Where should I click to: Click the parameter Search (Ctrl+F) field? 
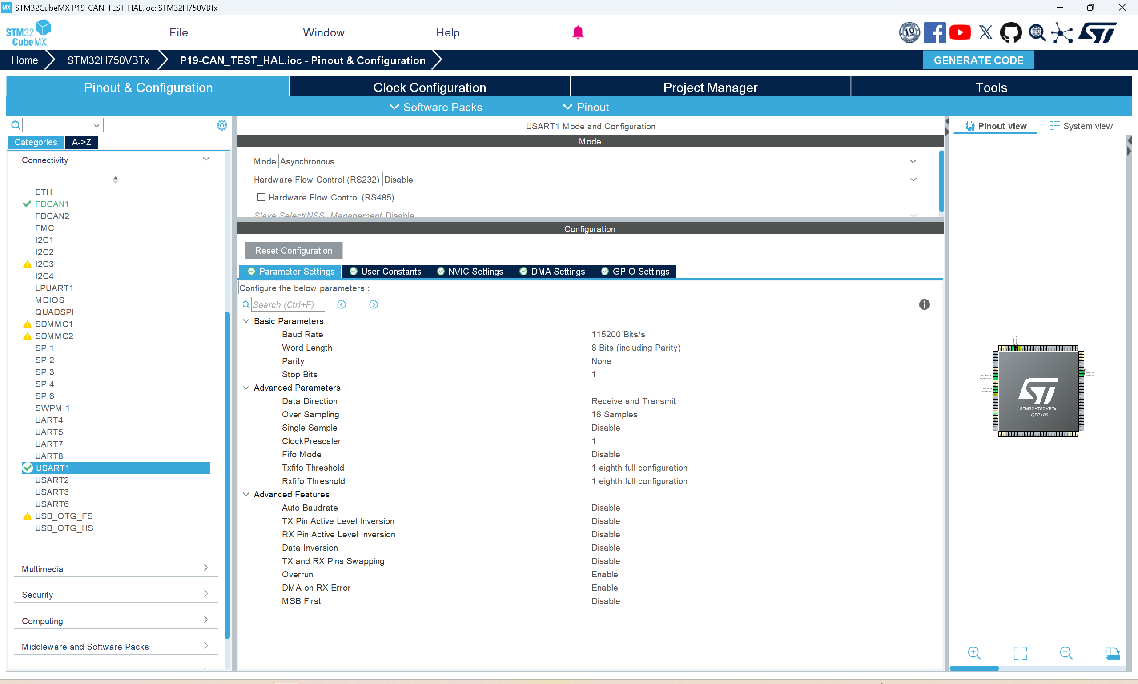pos(288,304)
